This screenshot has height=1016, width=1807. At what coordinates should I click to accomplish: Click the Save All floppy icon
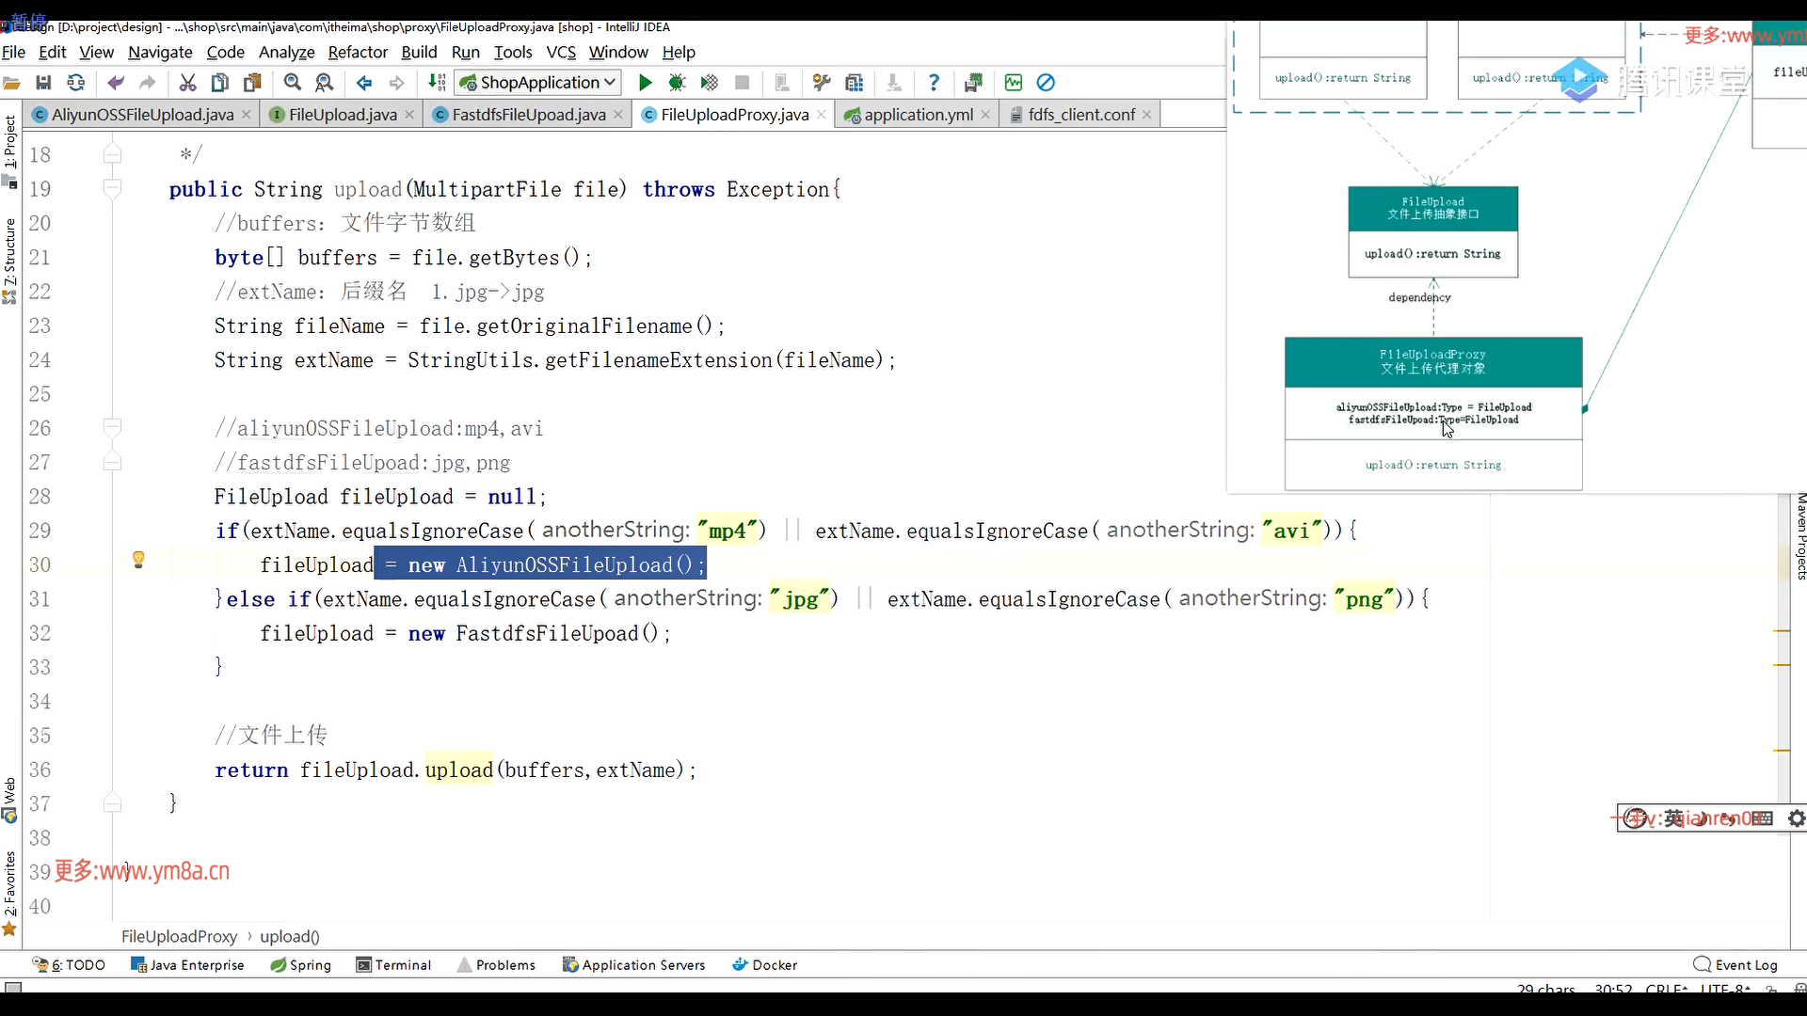click(43, 83)
